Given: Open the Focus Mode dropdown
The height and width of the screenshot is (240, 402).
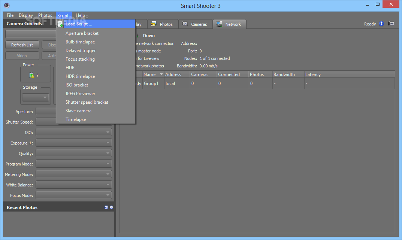Looking at the screenshot, I should click(73, 195).
